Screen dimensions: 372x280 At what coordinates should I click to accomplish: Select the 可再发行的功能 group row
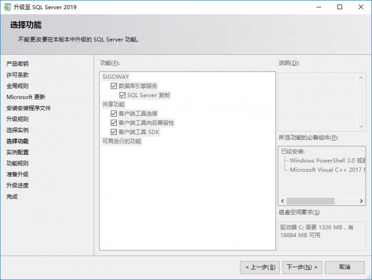(x=122, y=141)
